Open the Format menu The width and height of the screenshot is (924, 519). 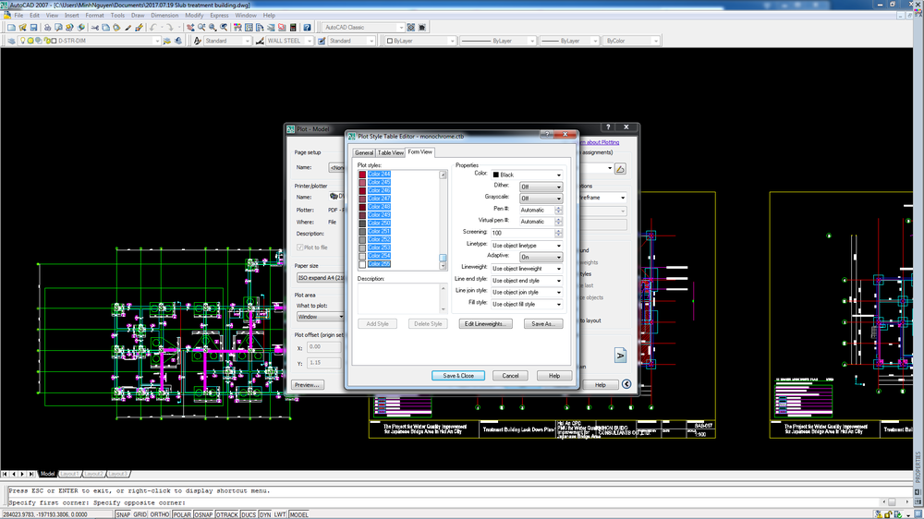(94, 16)
